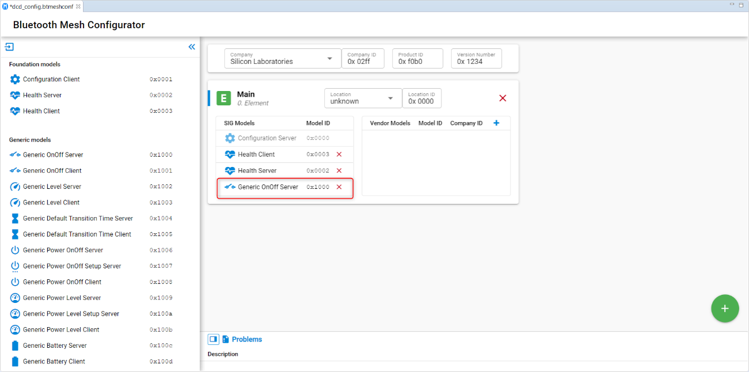Click the Description column header in Problems
Viewport: 749px width, 372px height.
223,354
